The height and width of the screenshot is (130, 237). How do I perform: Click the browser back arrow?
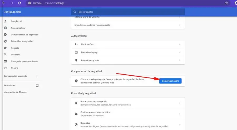tap(4, 3)
